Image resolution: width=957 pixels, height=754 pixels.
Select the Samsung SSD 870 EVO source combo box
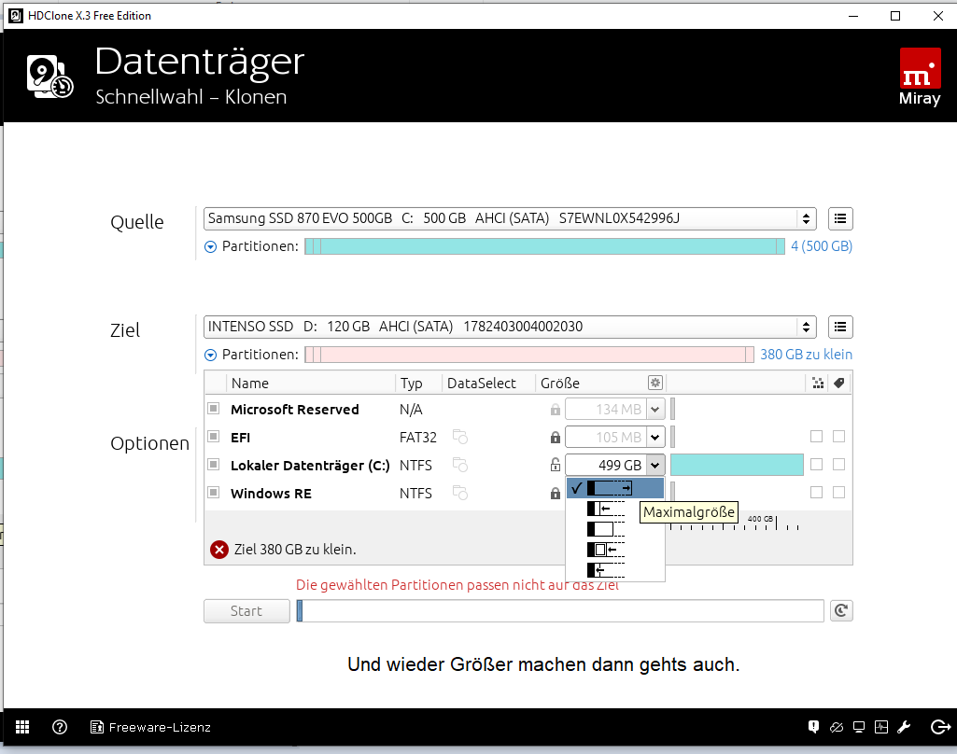tap(510, 218)
